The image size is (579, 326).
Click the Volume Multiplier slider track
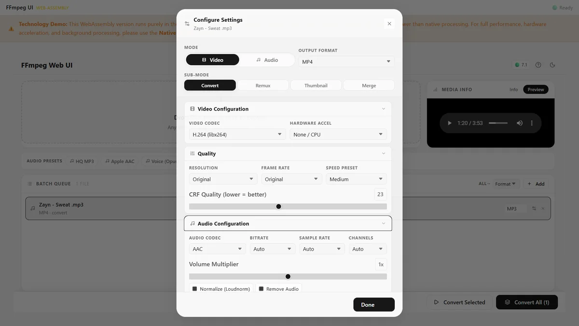288,277
